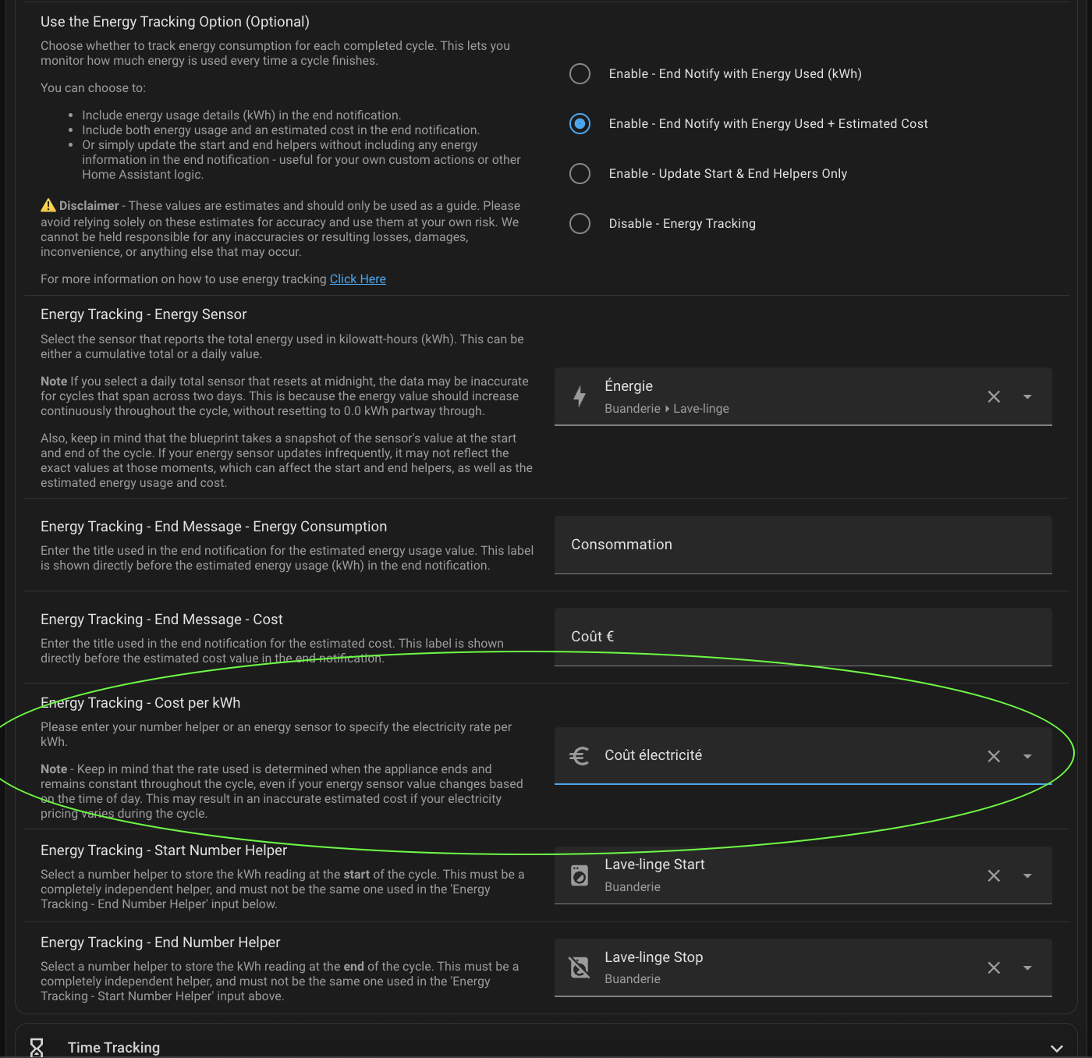Image resolution: width=1092 pixels, height=1058 pixels.
Task: Open the Coût électricité dropdown arrow
Action: tap(1027, 756)
